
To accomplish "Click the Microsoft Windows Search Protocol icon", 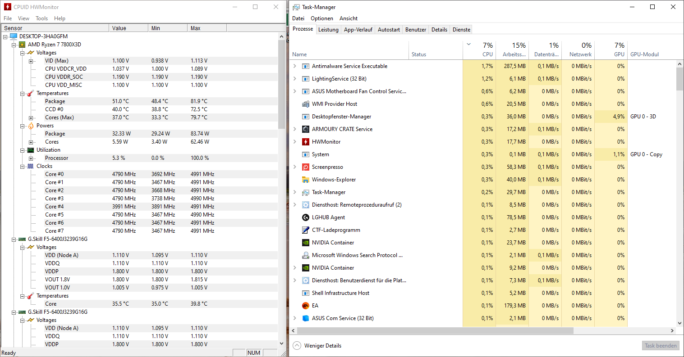I will (306, 255).
